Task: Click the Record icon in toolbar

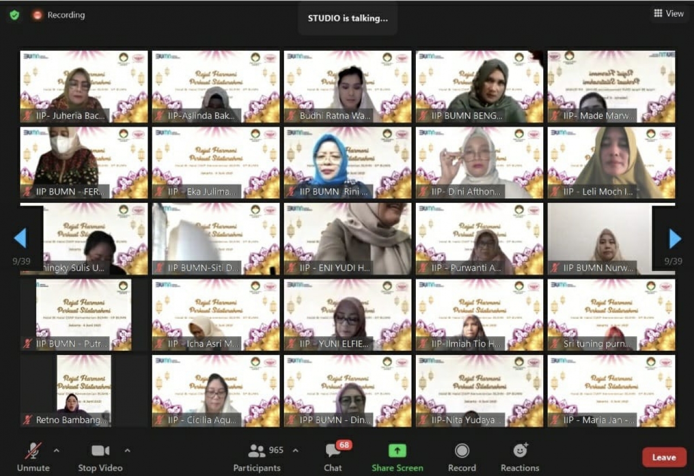Action: point(462,451)
